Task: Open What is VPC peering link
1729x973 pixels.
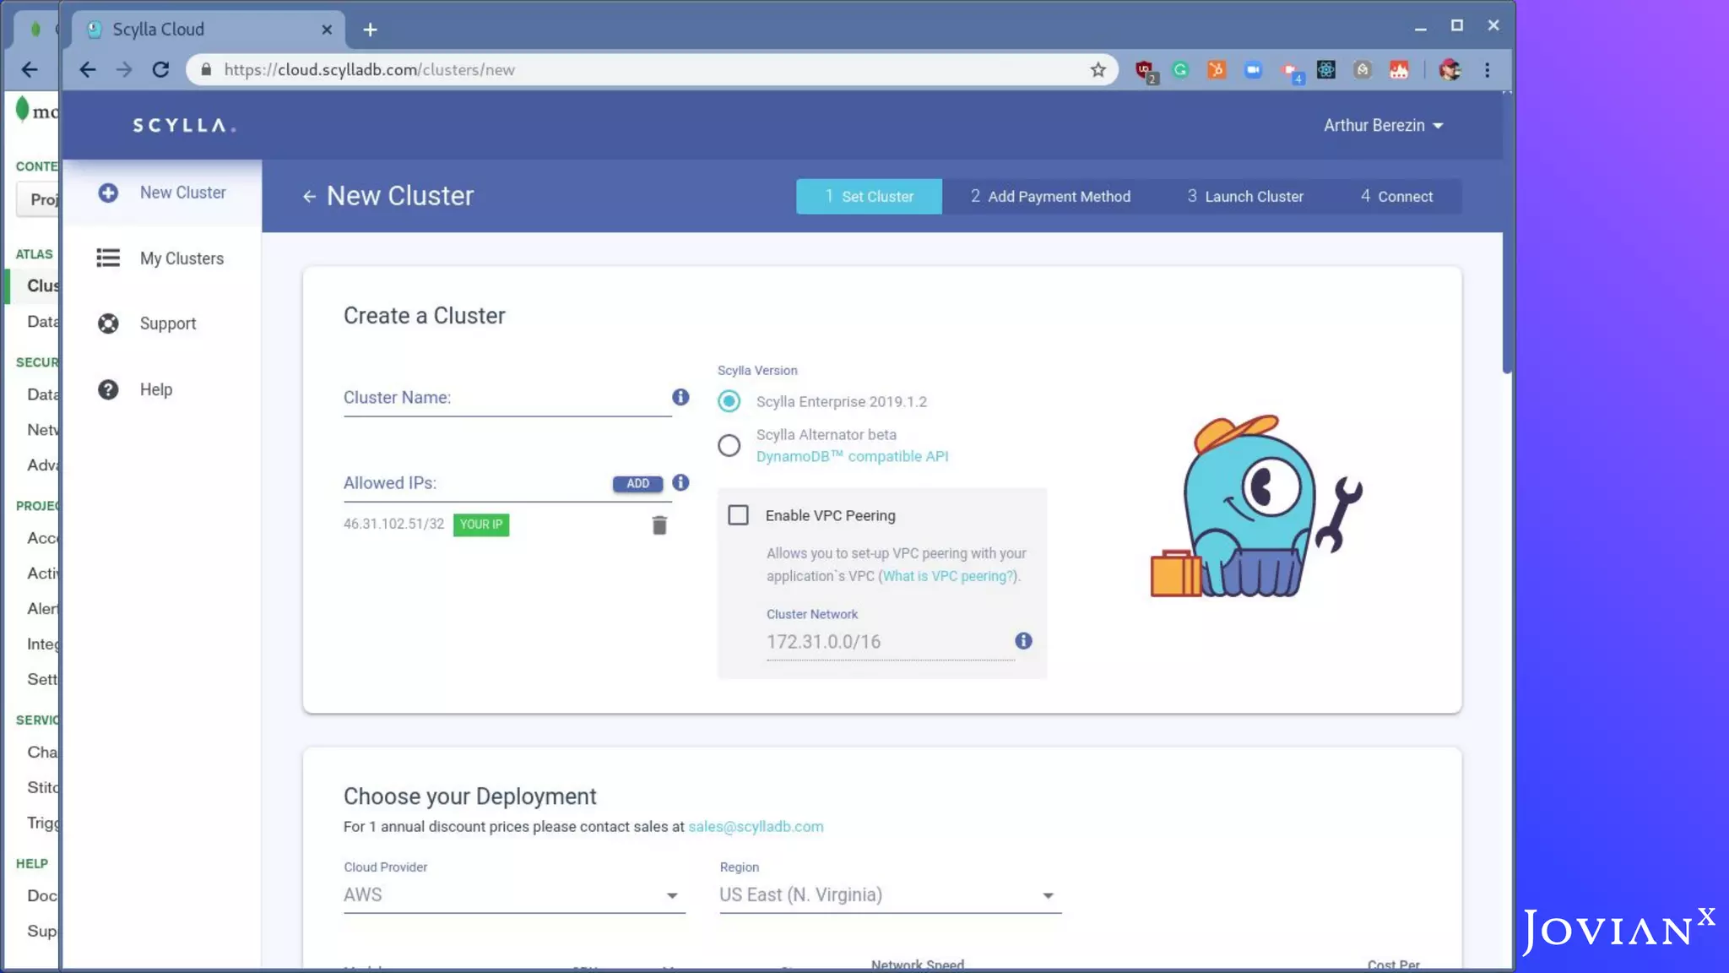Action: pyautogui.click(x=947, y=576)
